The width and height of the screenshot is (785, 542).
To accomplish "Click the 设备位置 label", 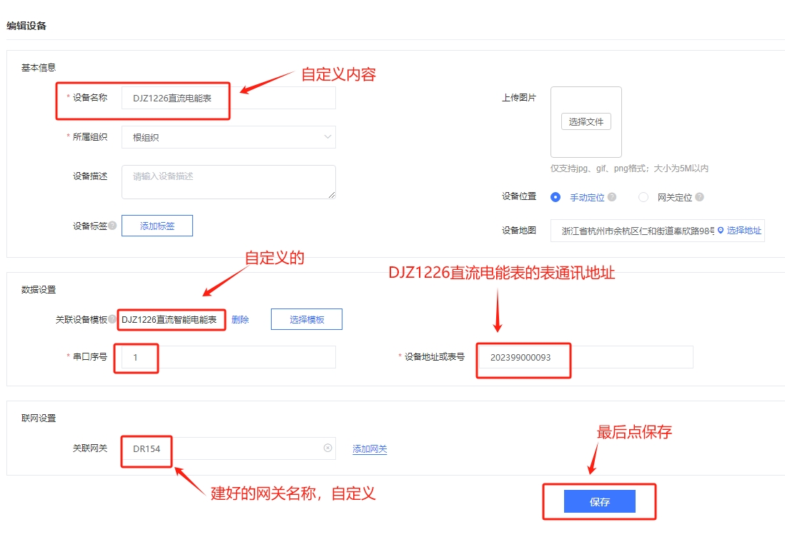I will click(519, 196).
